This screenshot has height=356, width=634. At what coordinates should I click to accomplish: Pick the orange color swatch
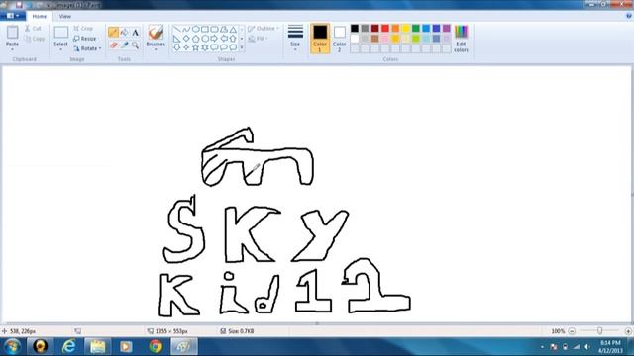(x=395, y=29)
